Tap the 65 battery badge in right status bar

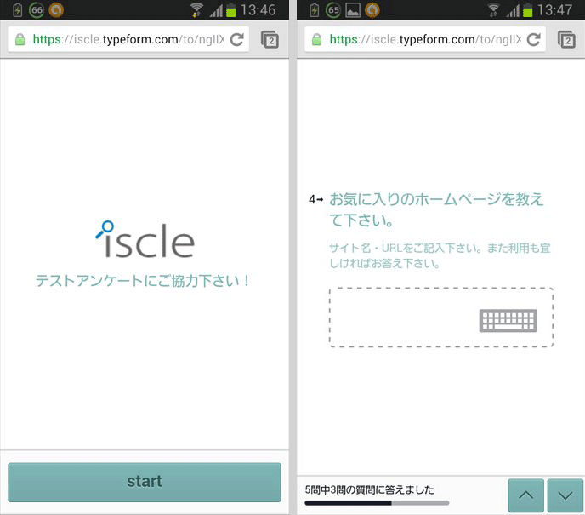(x=333, y=10)
